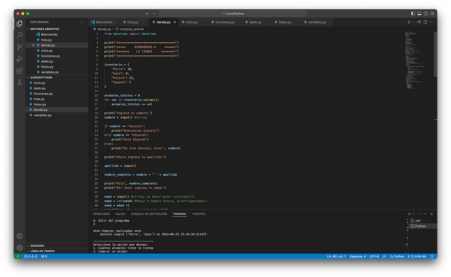The width and height of the screenshot is (451, 277).
Task: Select the zsh terminal instance
Action: tap(422, 221)
